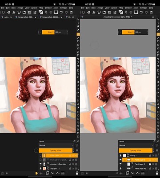Open left Layers panel hamburger options menu
Viewport: 160px width, 178px height.
(77, 150)
